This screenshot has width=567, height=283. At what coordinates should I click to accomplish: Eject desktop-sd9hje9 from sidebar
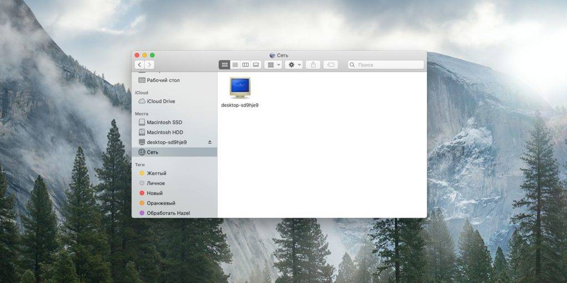(x=210, y=142)
